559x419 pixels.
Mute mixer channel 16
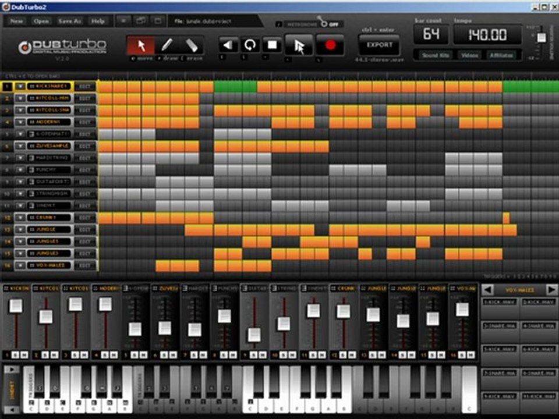[x=471, y=355]
